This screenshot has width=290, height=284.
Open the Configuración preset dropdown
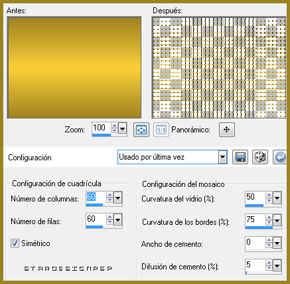click(x=222, y=157)
